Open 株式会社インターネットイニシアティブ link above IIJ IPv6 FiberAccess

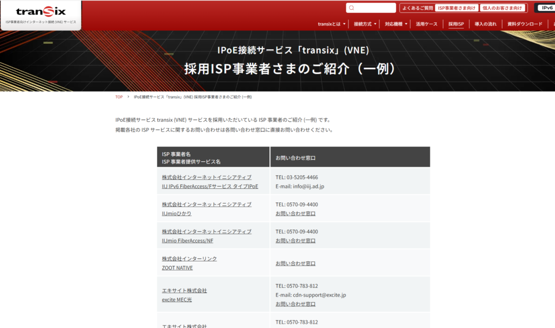coord(206,177)
